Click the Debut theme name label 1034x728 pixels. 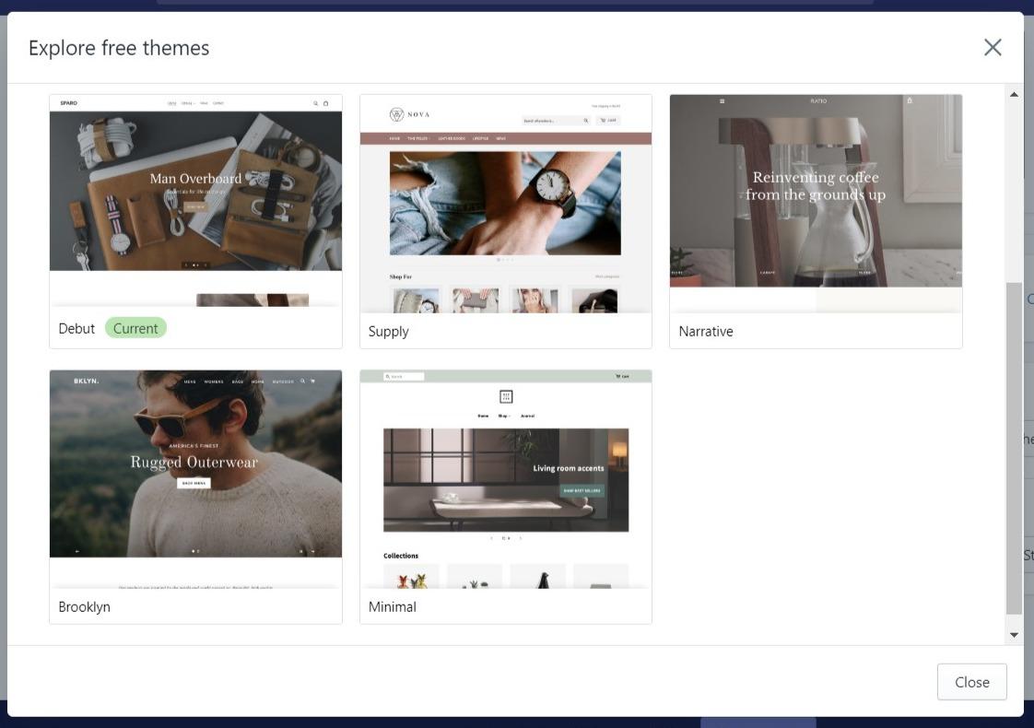(76, 328)
